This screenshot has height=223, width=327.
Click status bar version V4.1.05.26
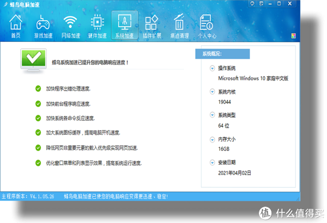pos(42,196)
